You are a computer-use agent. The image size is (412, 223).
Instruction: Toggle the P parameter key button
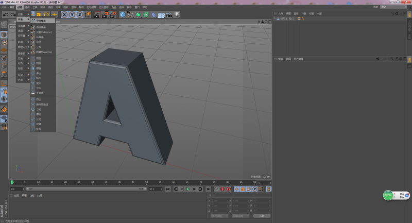tap(254, 189)
